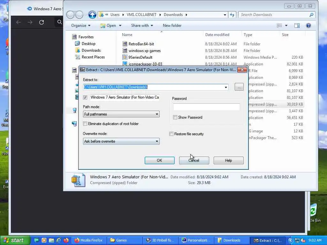This screenshot has height=245, width=327.
Task: Expand the address bar history dropdown
Action: click(x=225, y=15)
